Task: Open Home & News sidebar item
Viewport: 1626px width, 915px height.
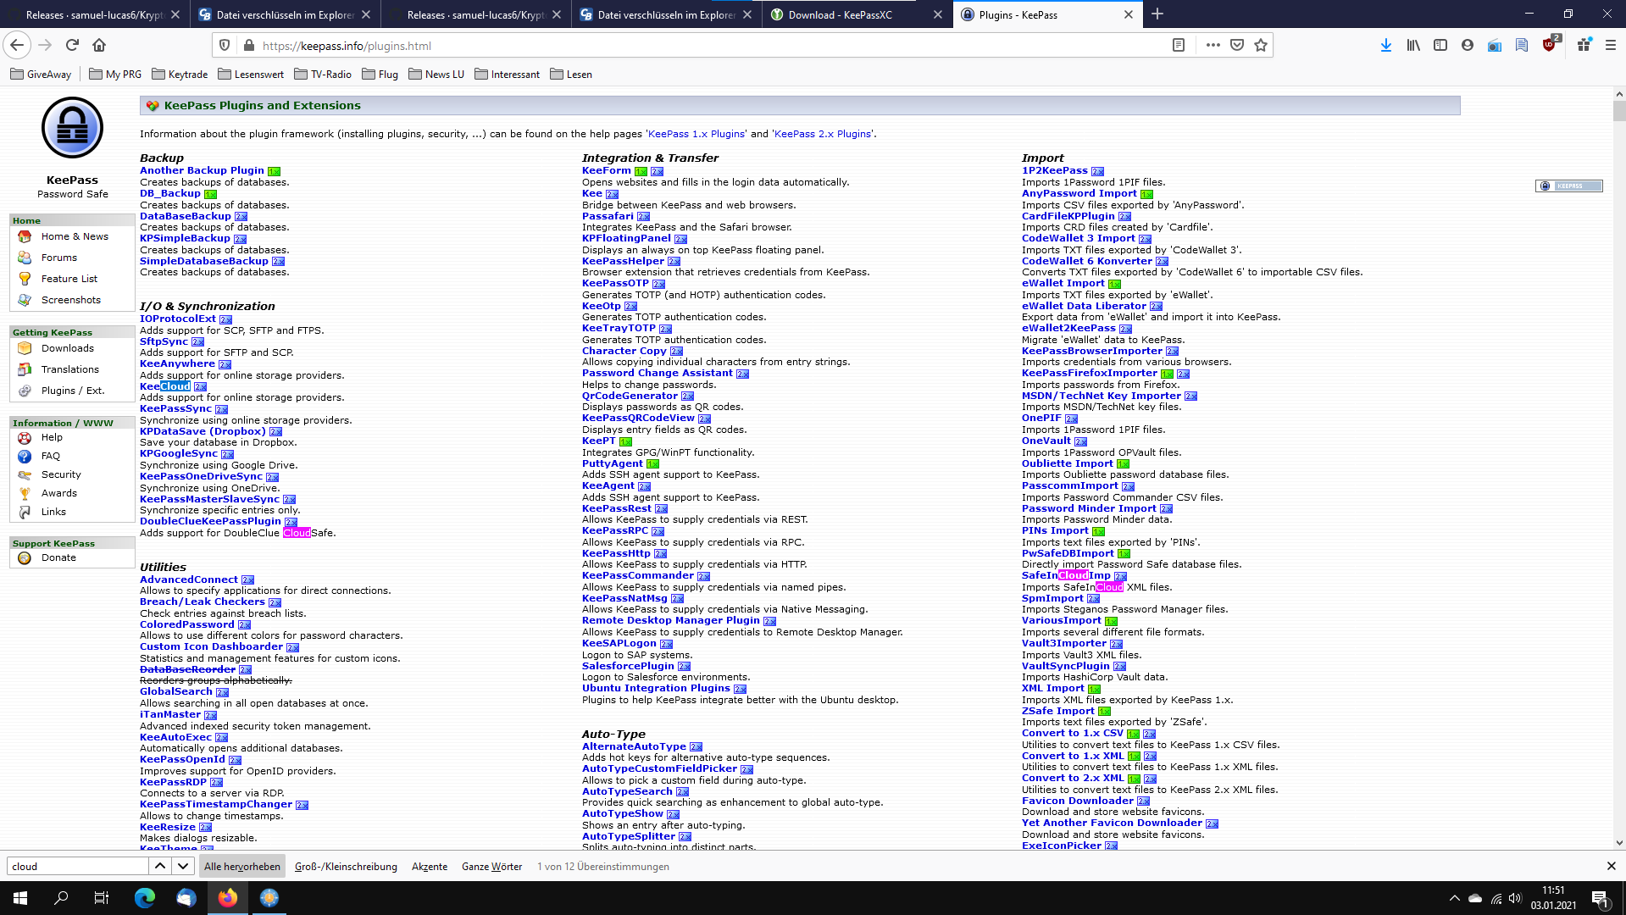Action: (75, 236)
